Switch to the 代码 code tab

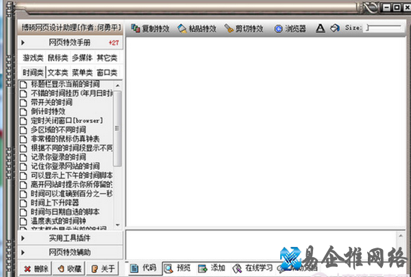click(144, 268)
